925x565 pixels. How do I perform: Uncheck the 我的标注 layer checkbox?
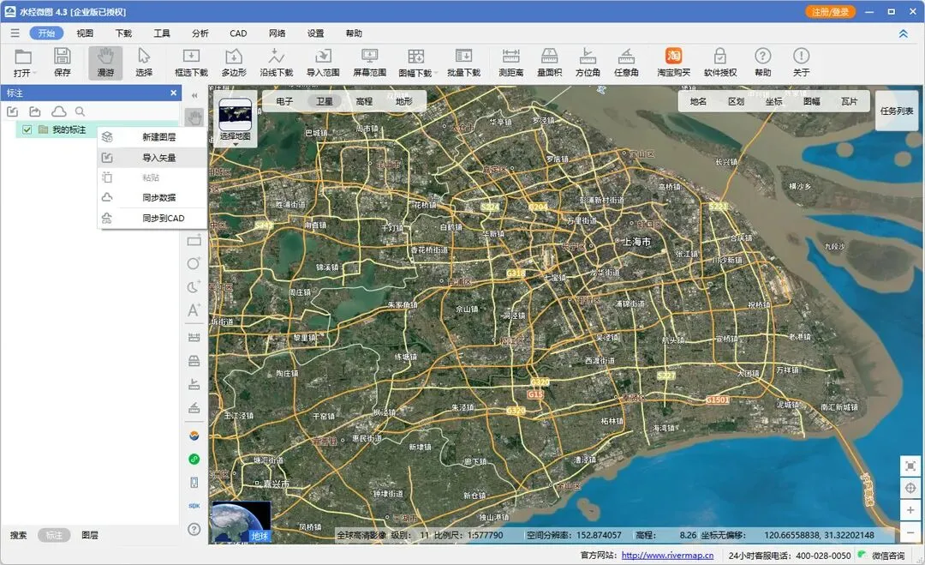click(x=27, y=129)
